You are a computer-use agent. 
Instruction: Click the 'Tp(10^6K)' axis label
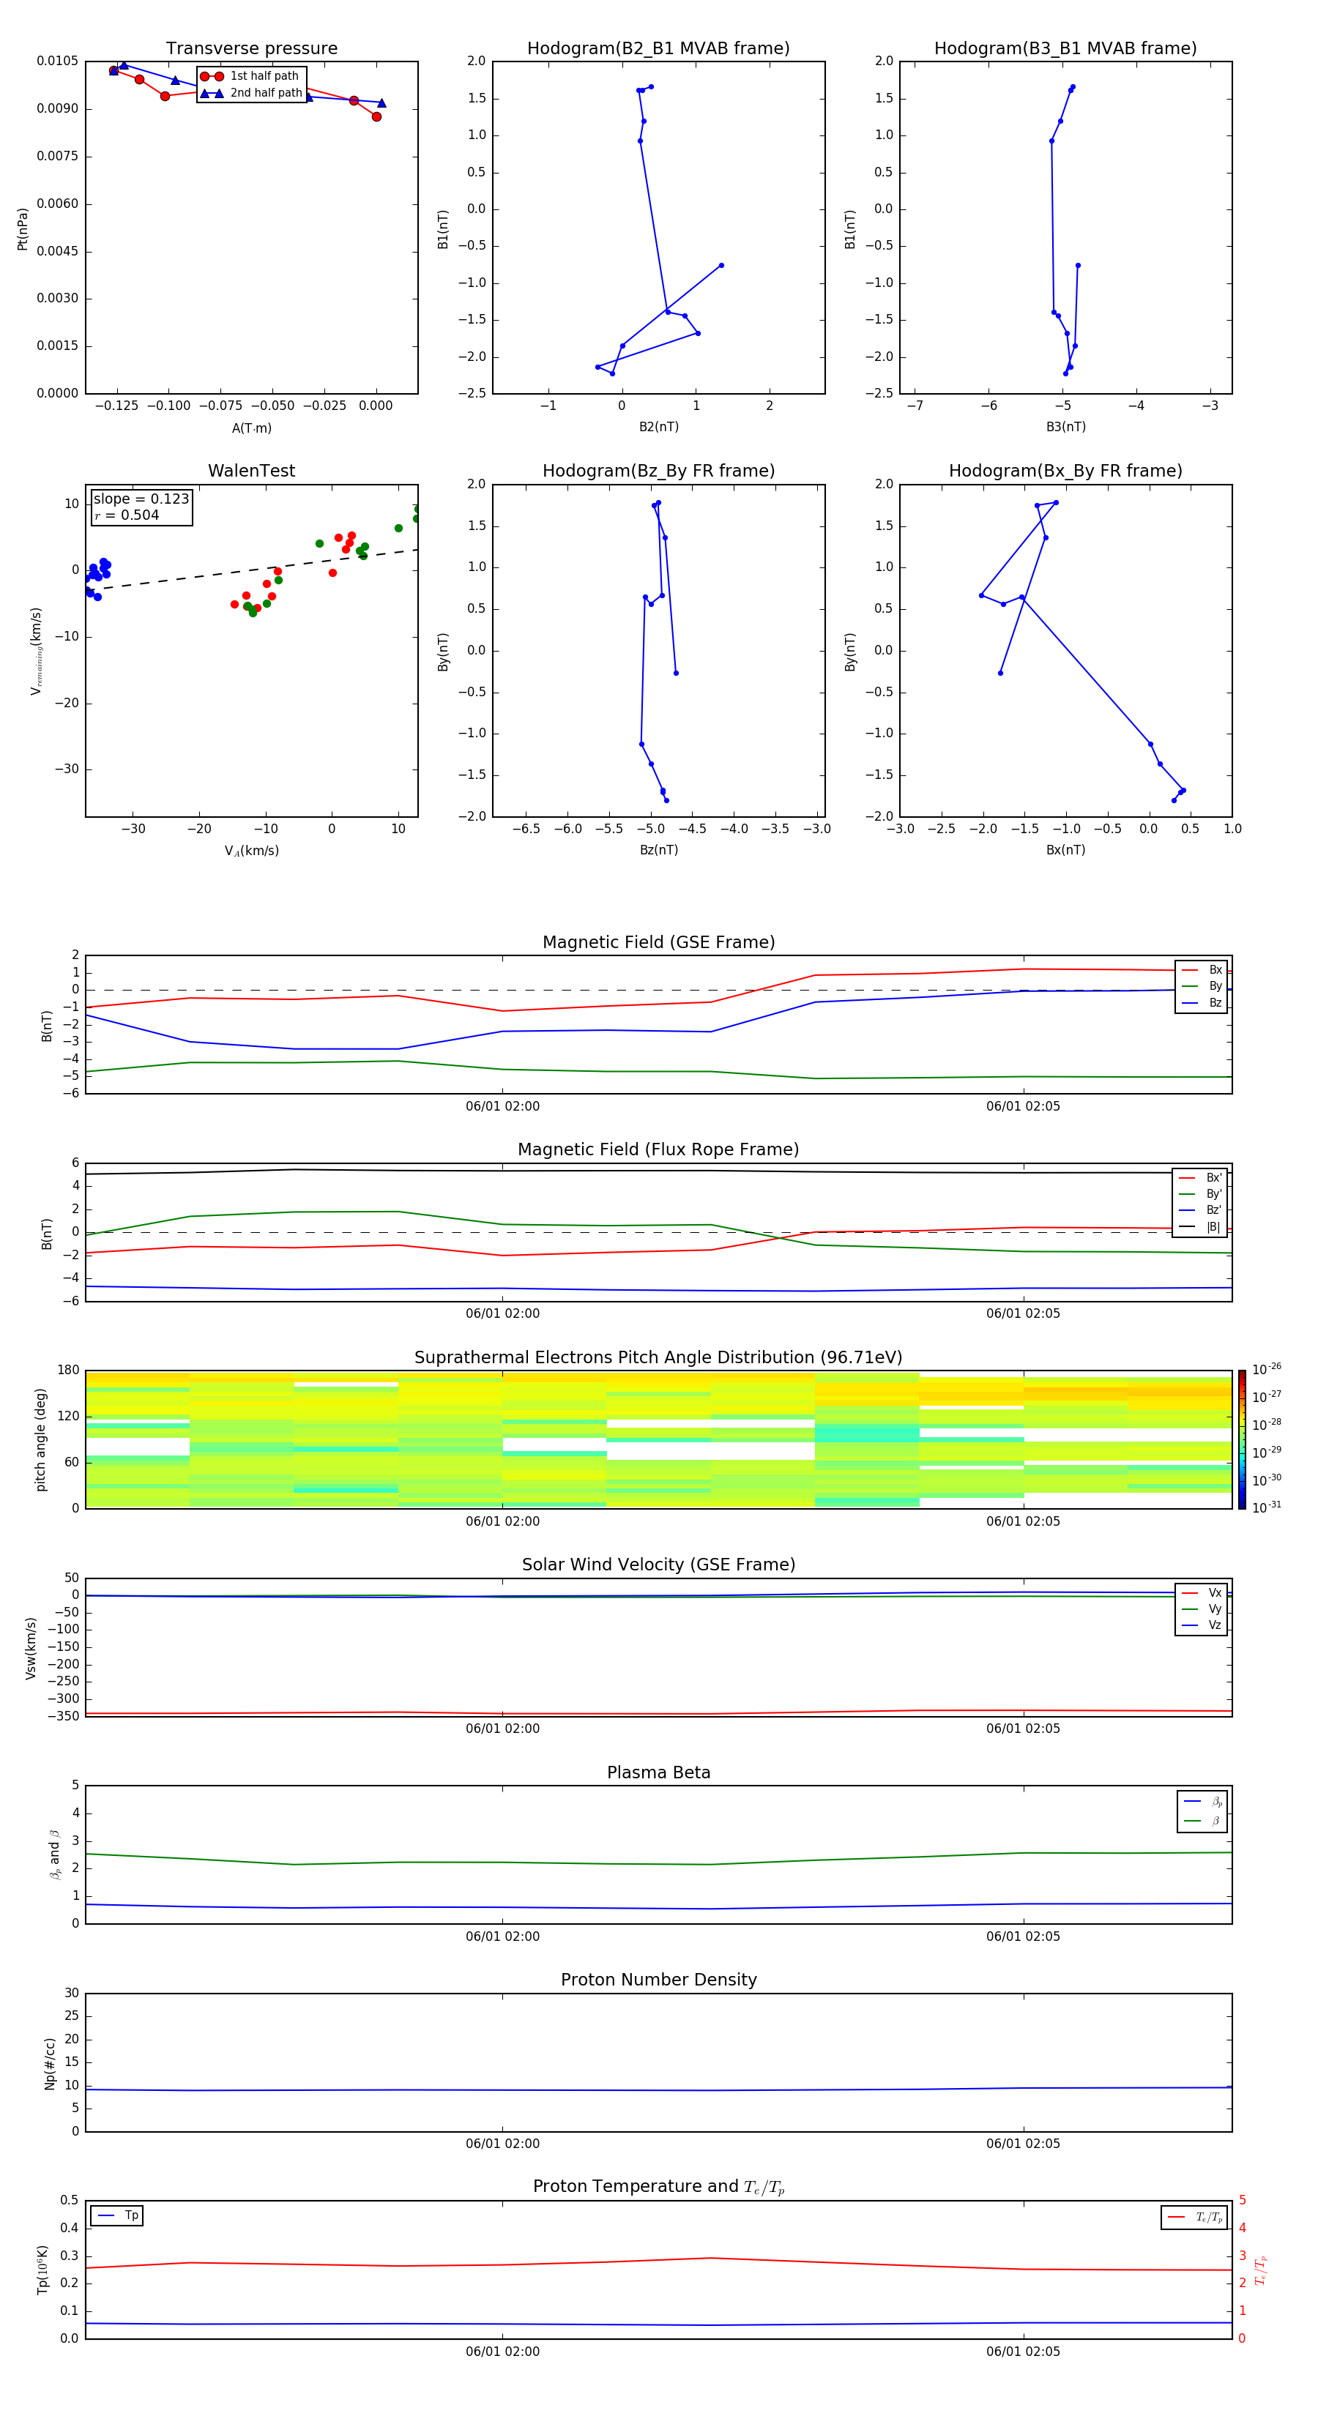42,2270
